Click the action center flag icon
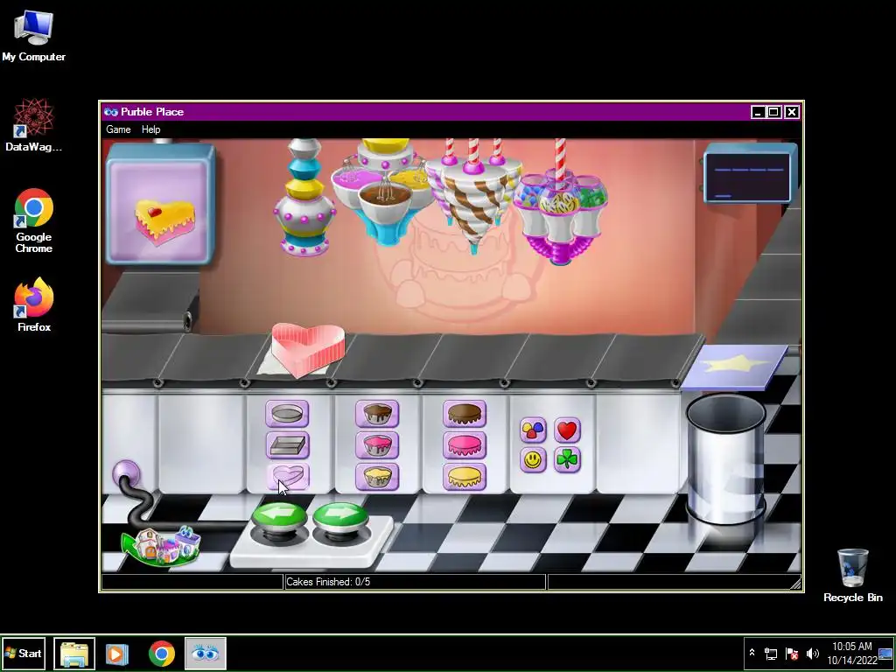This screenshot has width=896, height=672. tap(792, 653)
